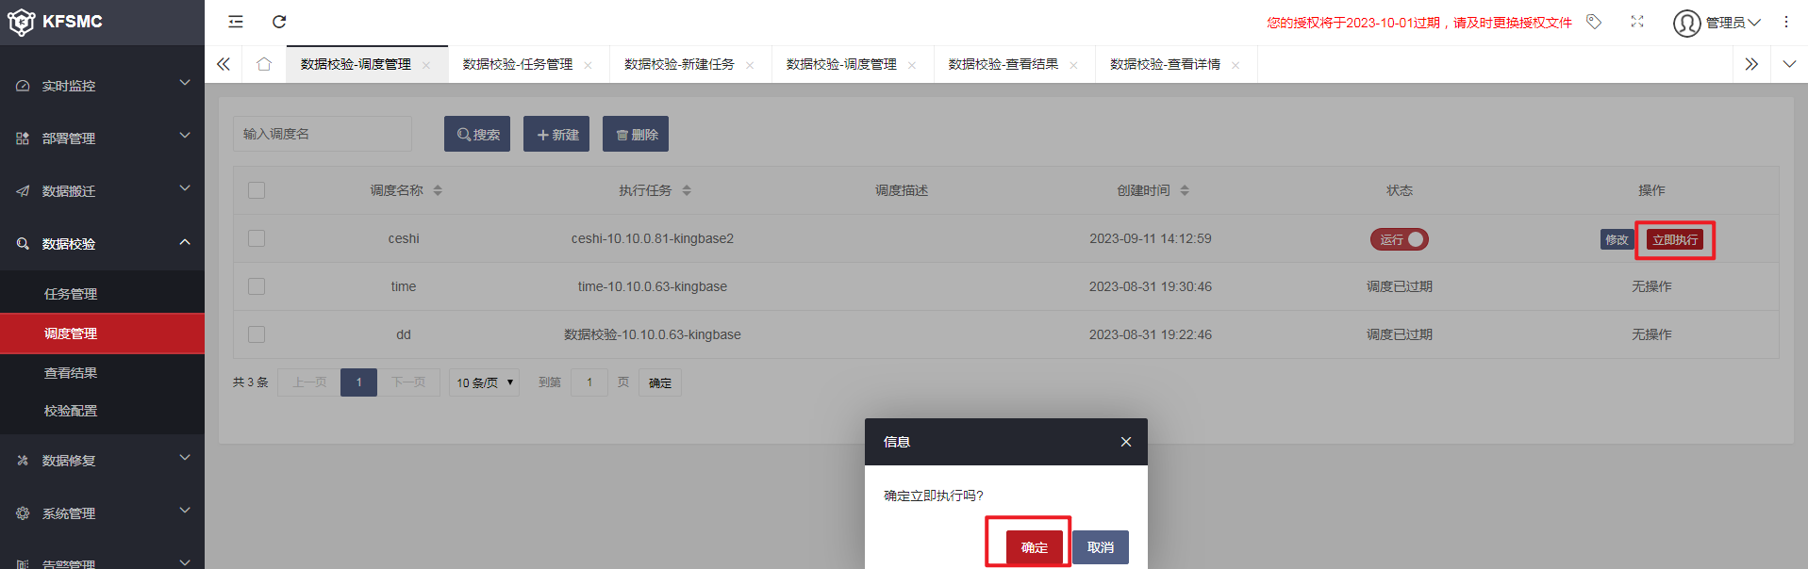Click the license tag icon
Viewport: 1808px width, 569px height.
1594,22
